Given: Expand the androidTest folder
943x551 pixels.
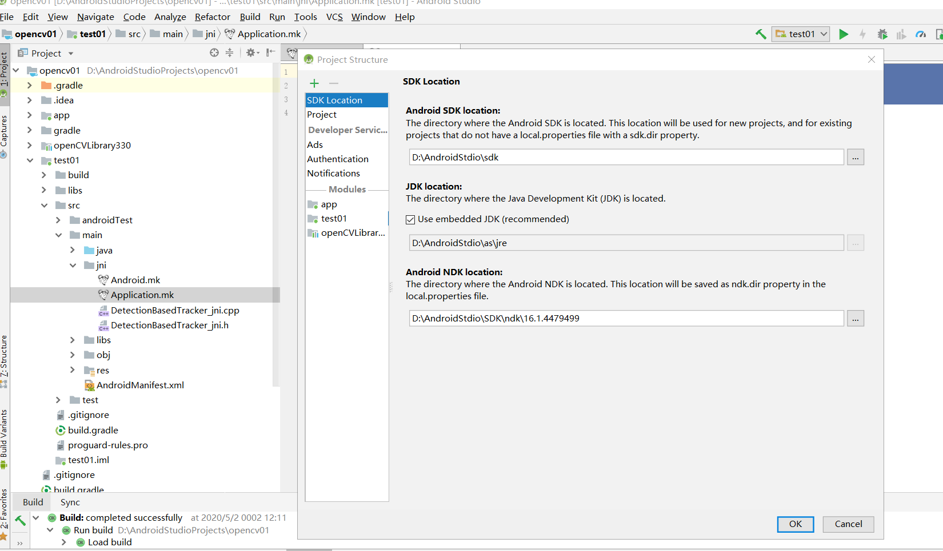Looking at the screenshot, I should point(58,220).
